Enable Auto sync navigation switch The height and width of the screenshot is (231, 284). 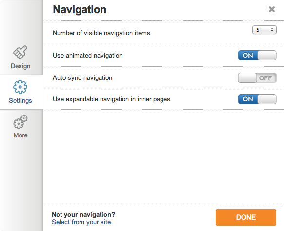[257, 78]
